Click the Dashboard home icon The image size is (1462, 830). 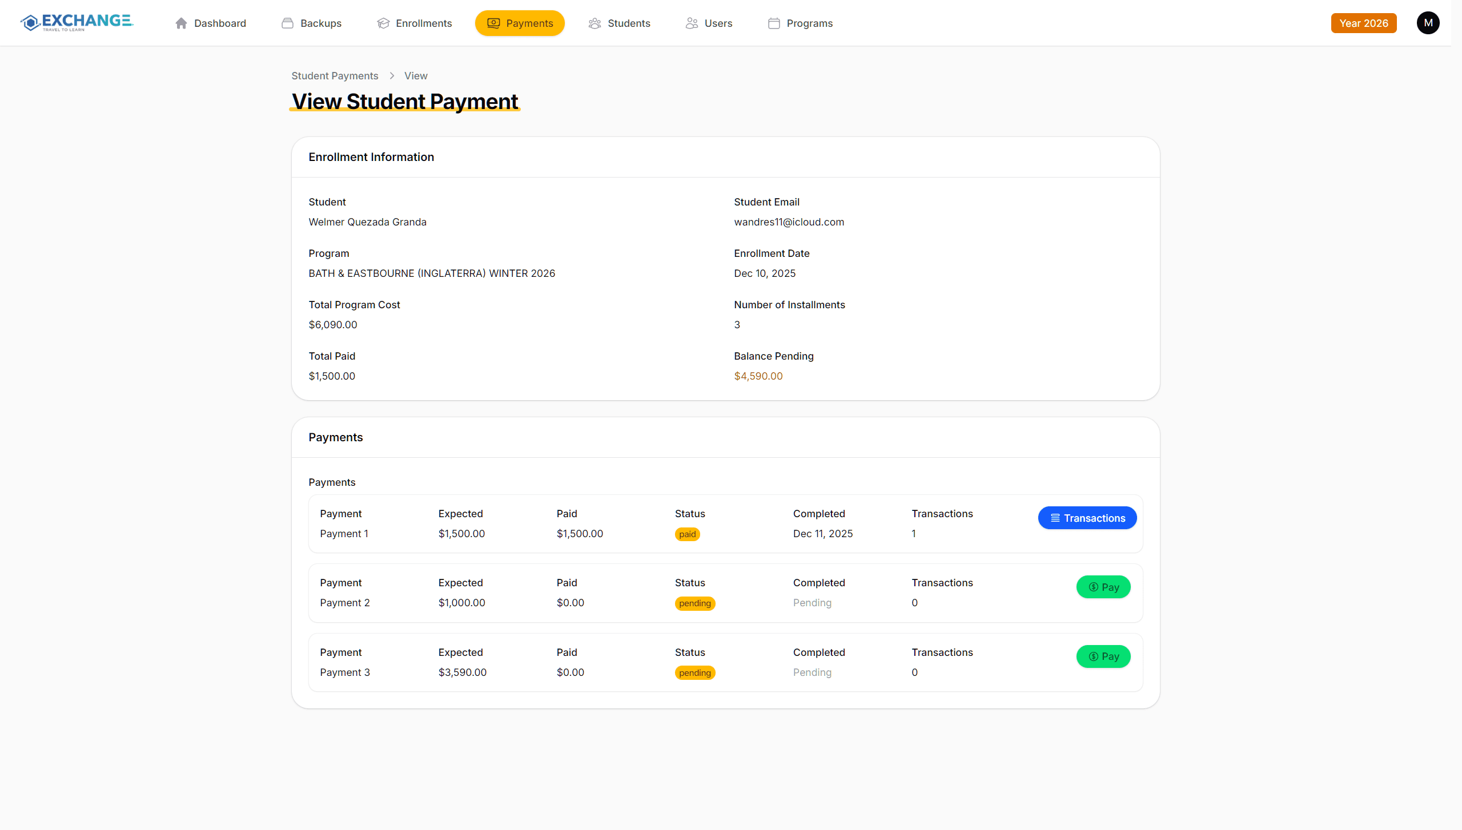point(181,23)
